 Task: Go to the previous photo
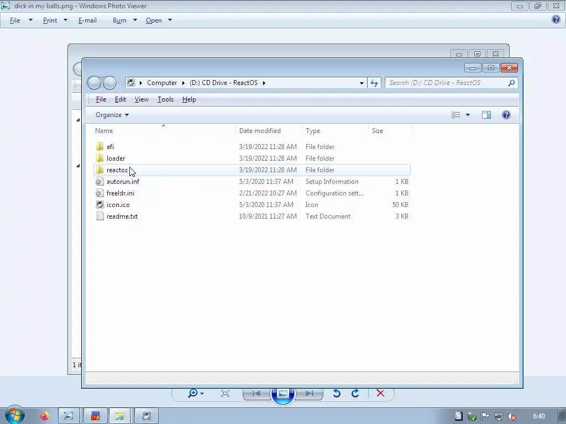256,393
